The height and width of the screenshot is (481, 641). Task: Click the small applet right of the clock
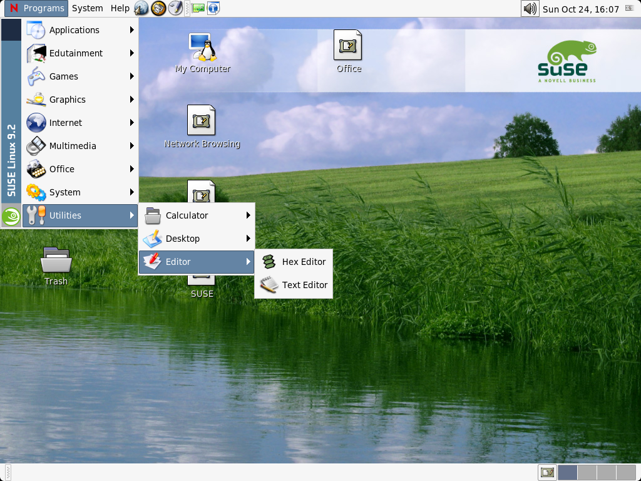pos(630,8)
